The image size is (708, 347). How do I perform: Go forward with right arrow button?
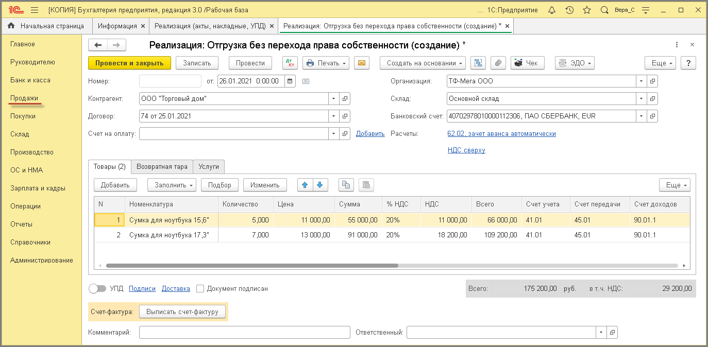click(116, 45)
